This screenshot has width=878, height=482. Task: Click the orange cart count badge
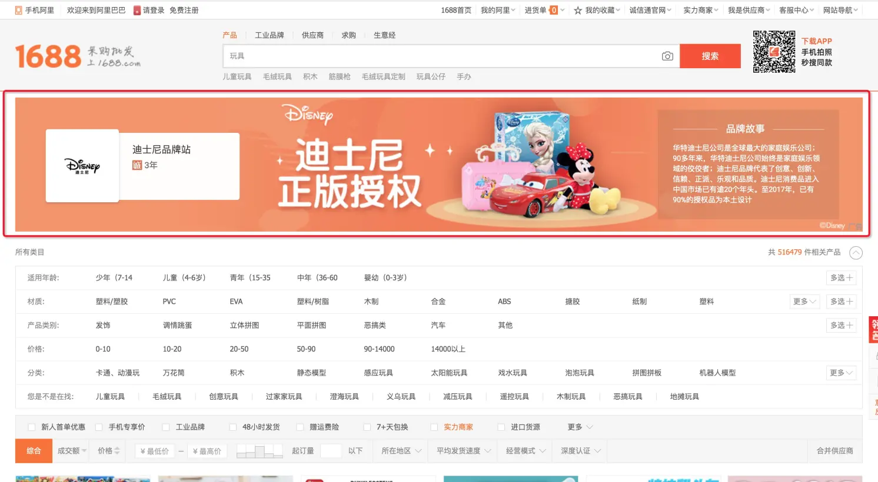point(554,10)
